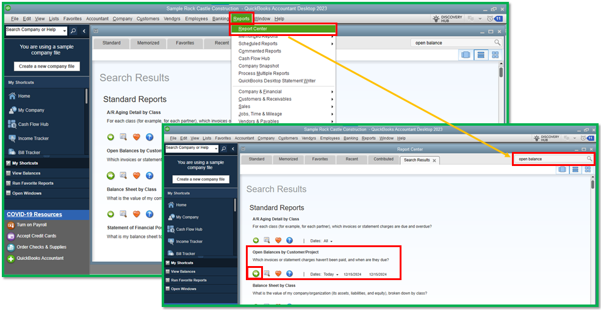This screenshot has height=310, width=601.
Task: Favorite Balance Sheet by Class, back window
Action: pos(137,214)
